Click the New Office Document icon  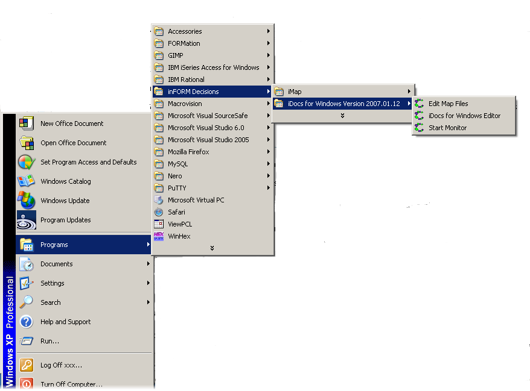[27, 124]
